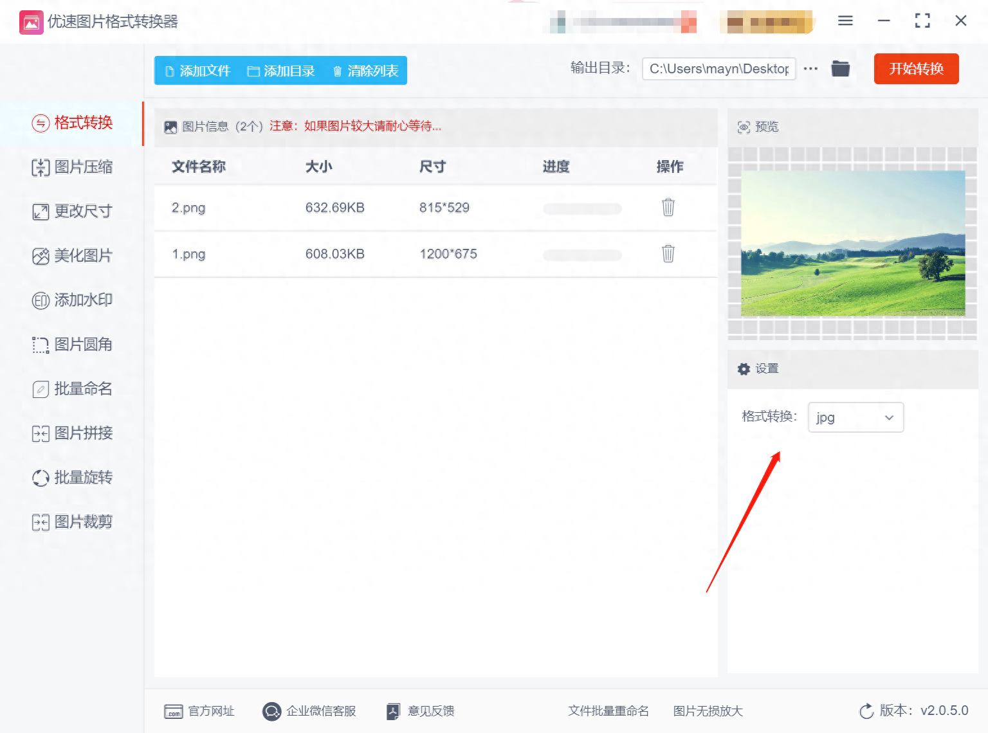The height and width of the screenshot is (733, 988).
Task: Click 清除列表 to clear list
Action: click(x=365, y=71)
